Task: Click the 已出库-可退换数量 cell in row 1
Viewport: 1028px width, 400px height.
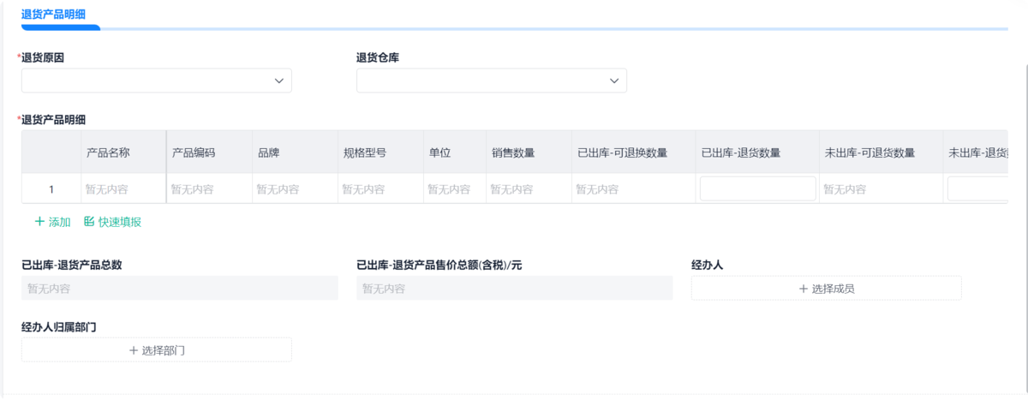Action: 634,189
